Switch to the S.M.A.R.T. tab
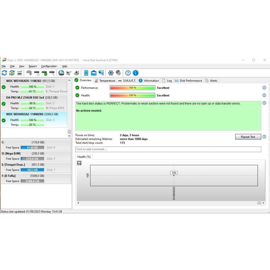270x270 pixels. [x=127, y=81]
